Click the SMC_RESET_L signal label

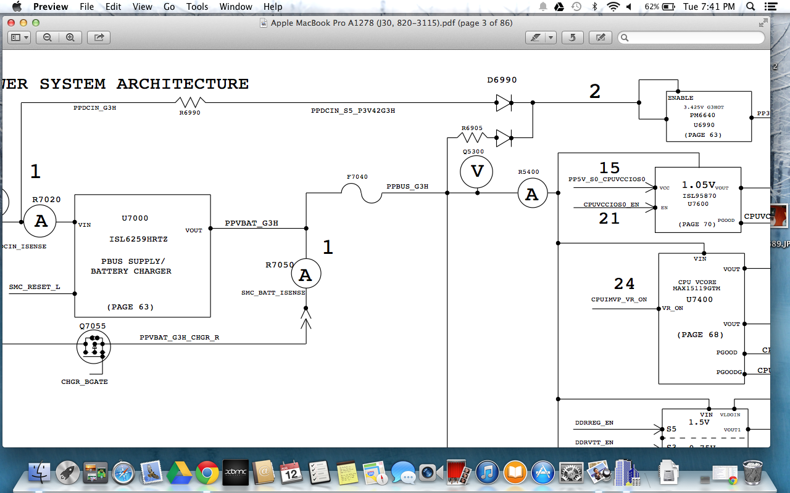[35, 287]
